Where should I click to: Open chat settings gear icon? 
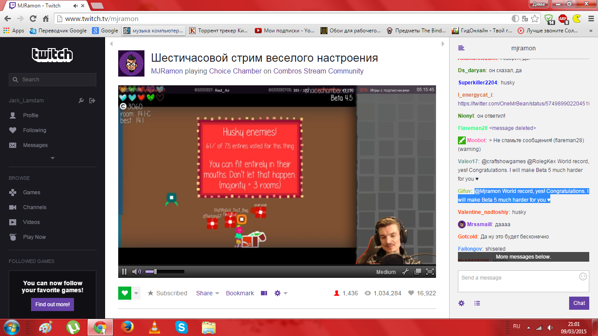coord(461,303)
